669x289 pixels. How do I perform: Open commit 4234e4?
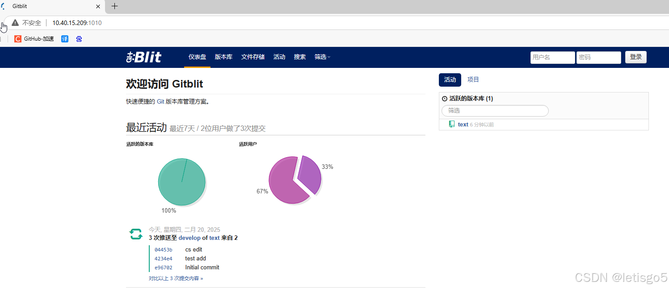click(164, 259)
